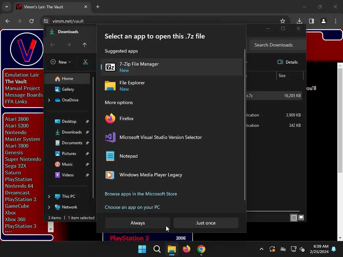Choose Notepad to open the .7z file

[x=172, y=156]
